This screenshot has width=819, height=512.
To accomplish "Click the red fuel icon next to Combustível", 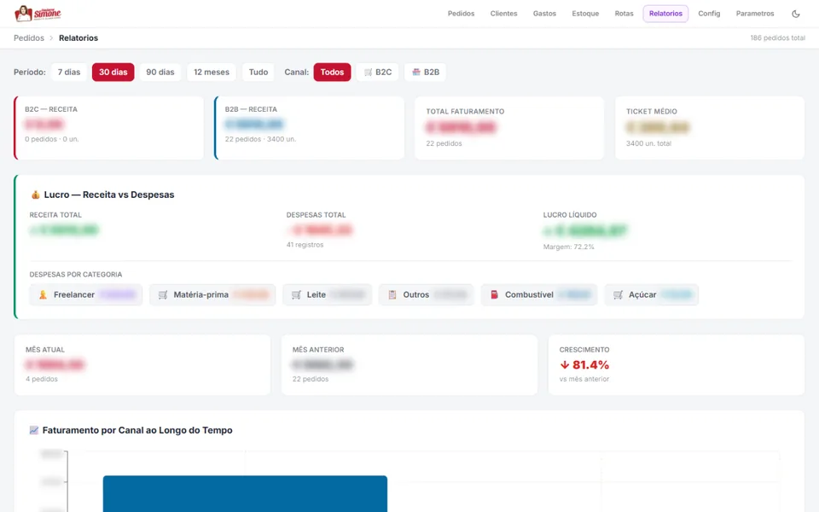I will click(494, 294).
